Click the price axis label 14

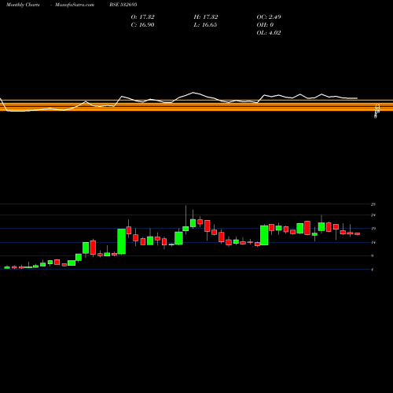pyautogui.click(x=373, y=242)
